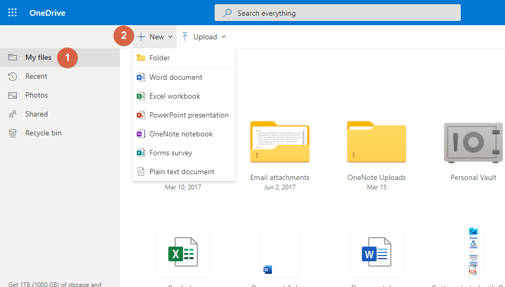Open the OneNote Uploads folder thumbnail
Viewport: 505px width, 287px height.
[x=377, y=142]
